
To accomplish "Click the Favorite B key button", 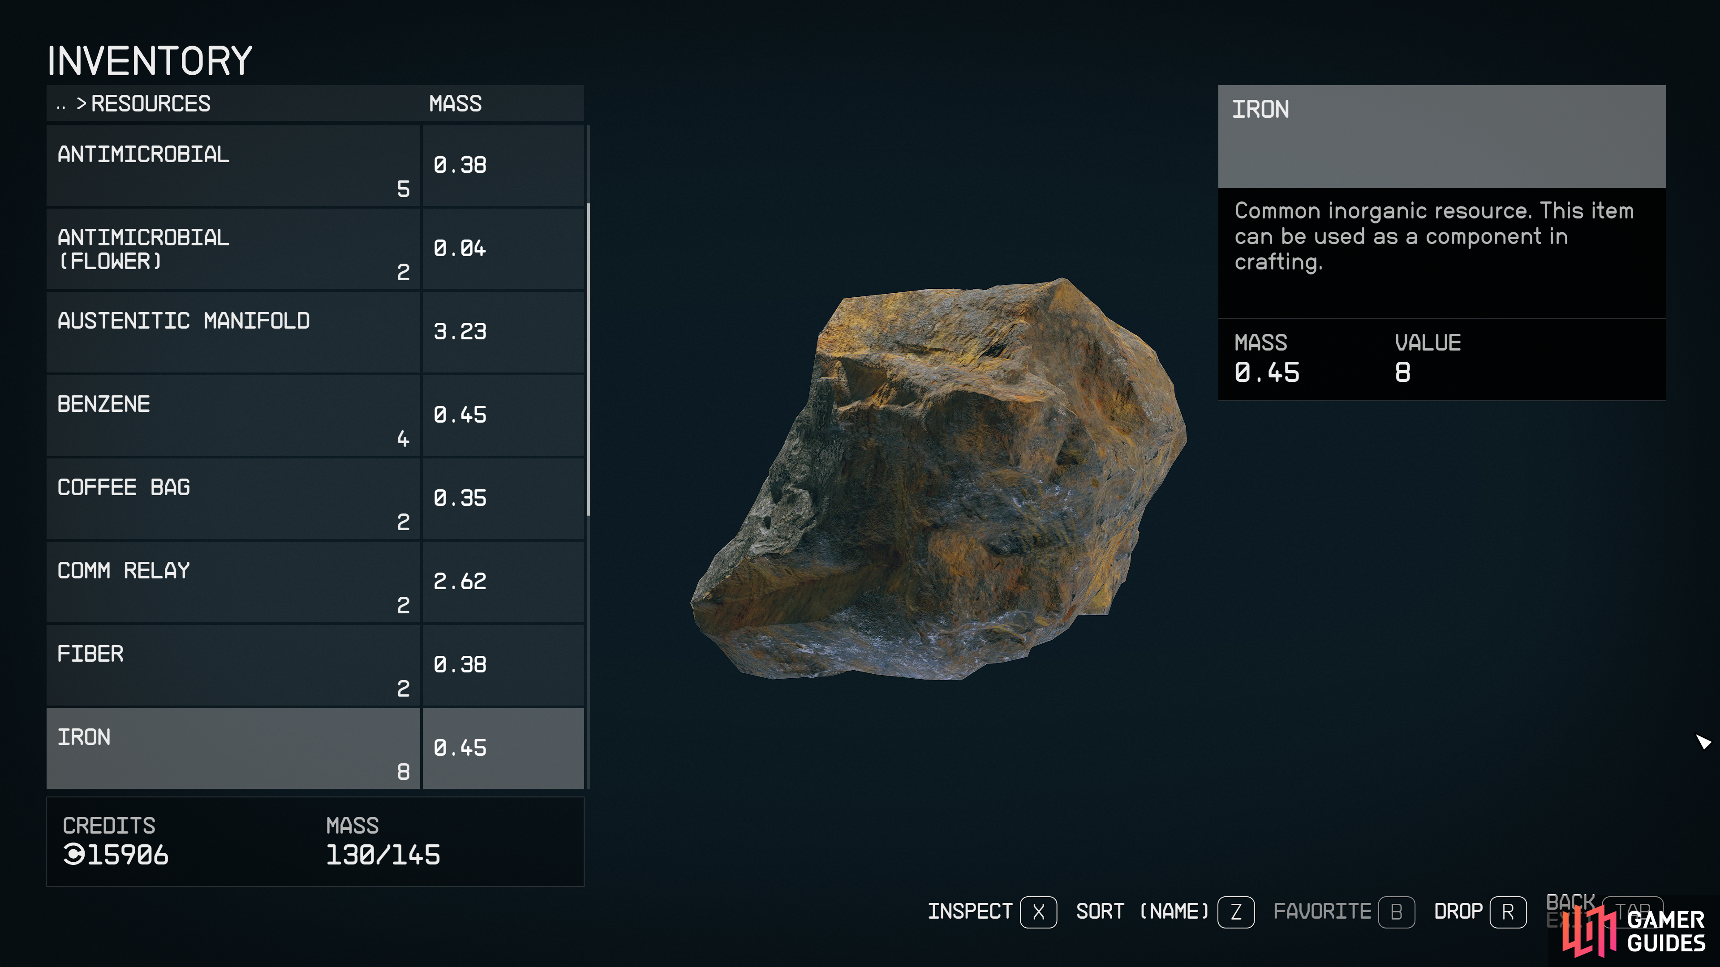I will coord(1396,911).
